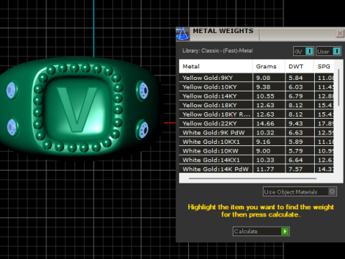Click the SPG column header
345x259 pixels.
(x=324, y=66)
